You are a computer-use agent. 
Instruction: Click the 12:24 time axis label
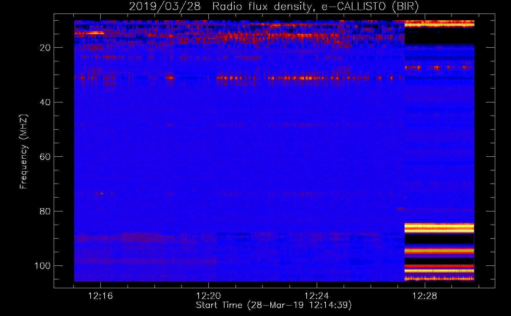pyautogui.click(x=316, y=296)
